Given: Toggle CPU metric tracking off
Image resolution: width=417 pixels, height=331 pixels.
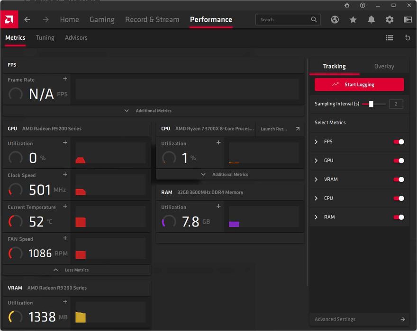Looking at the screenshot, I should pyautogui.click(x=399, y=198).
